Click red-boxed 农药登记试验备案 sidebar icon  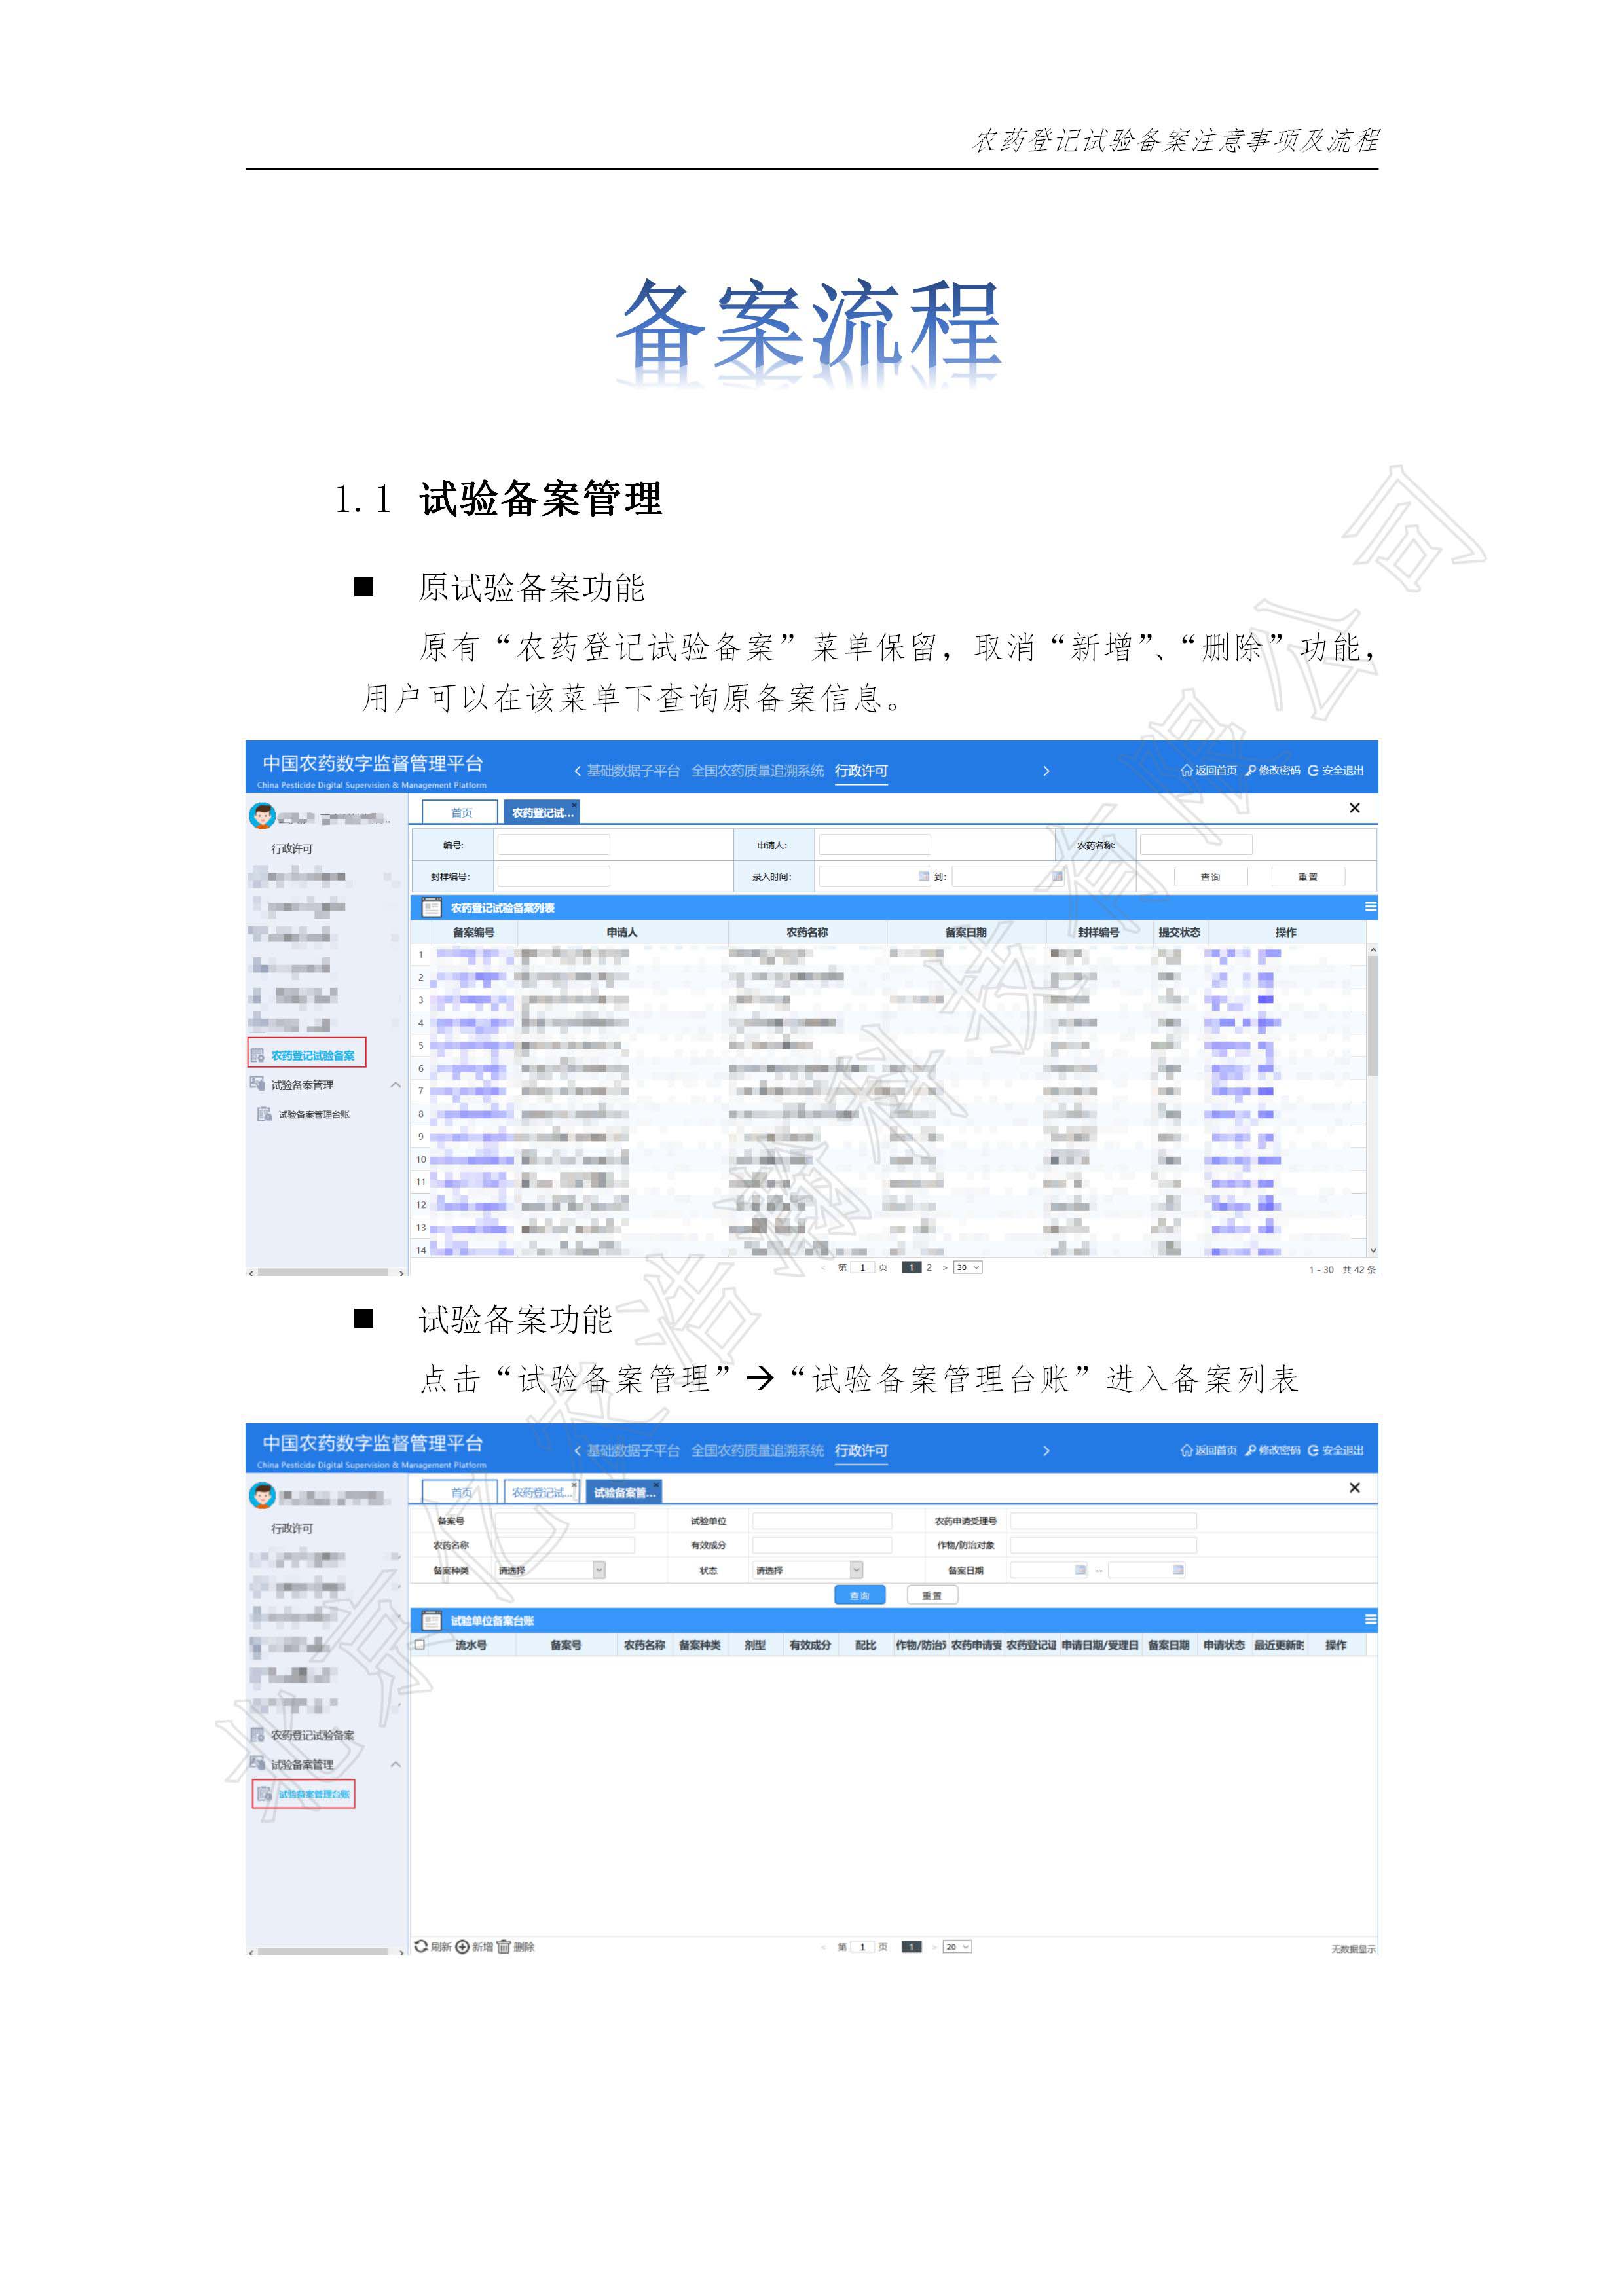click(x=258, y=1055)
